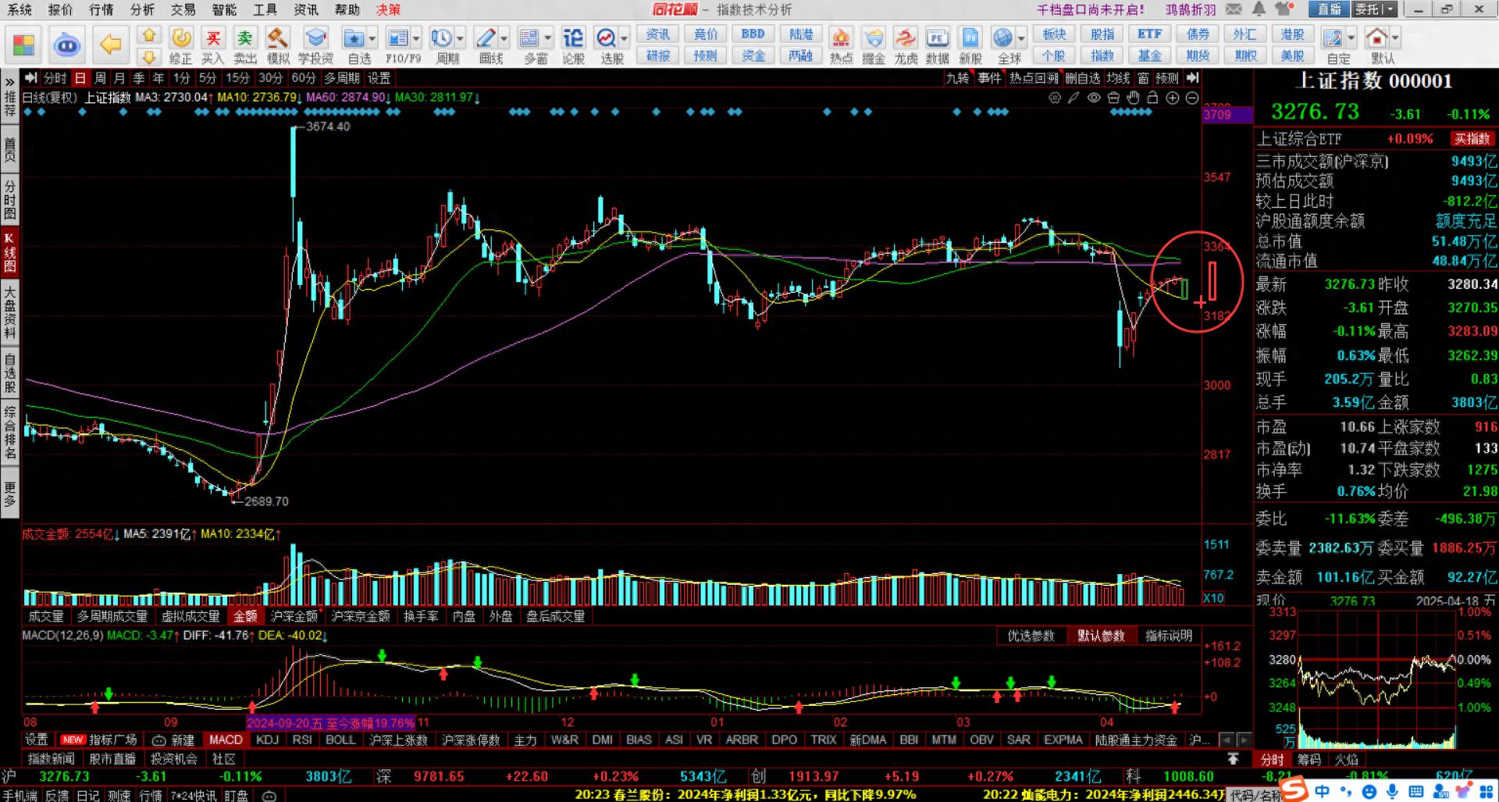
Task: Switch to the KDJ indicator tab
Action: (x=267, y=740)
